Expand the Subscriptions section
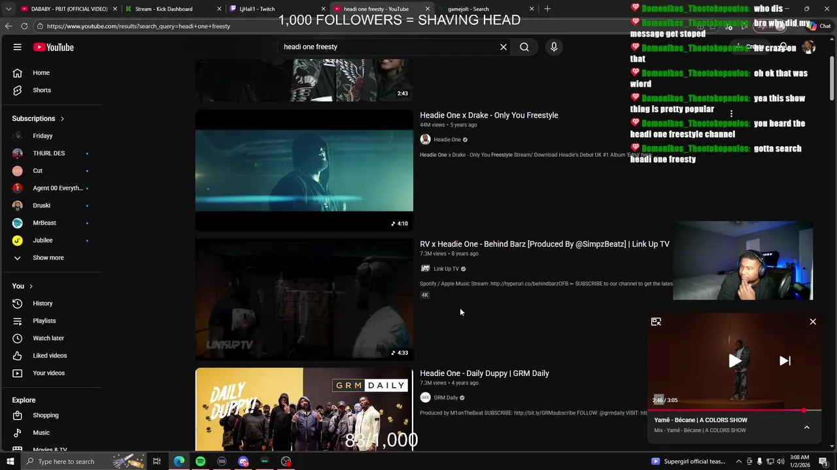 coord(38,118)
